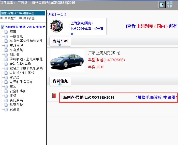Screen dimensions: 178x145
Task: Click the full-screen menu arrow icon
Action: click(x=162, y=5)
